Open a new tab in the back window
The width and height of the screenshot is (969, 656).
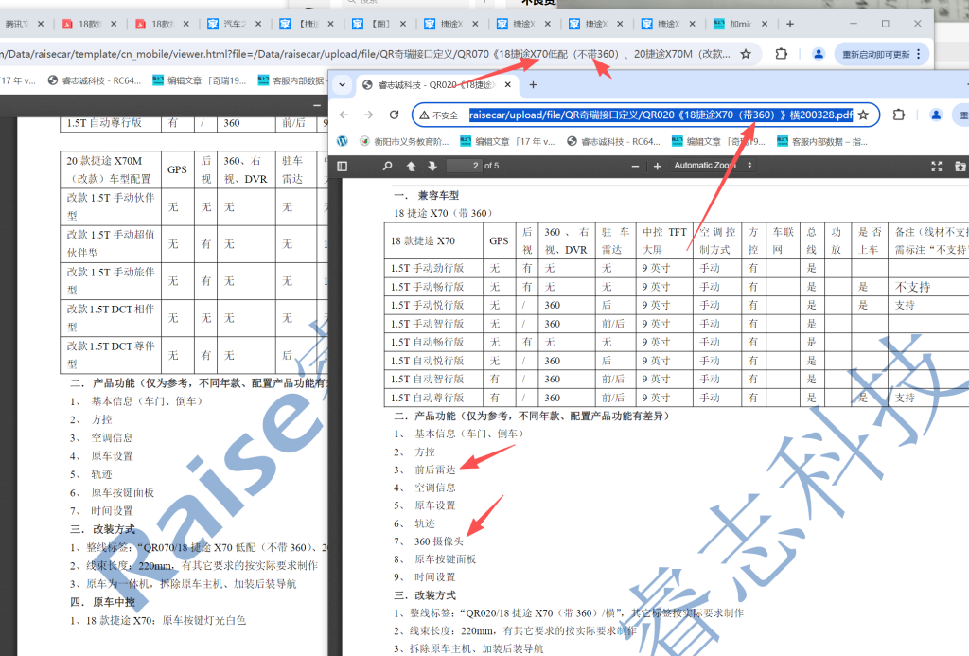(790, 24)
